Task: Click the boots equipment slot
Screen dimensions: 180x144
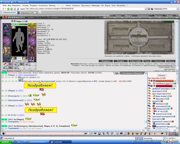Action: pyautogui.click(x=32, y=60)
